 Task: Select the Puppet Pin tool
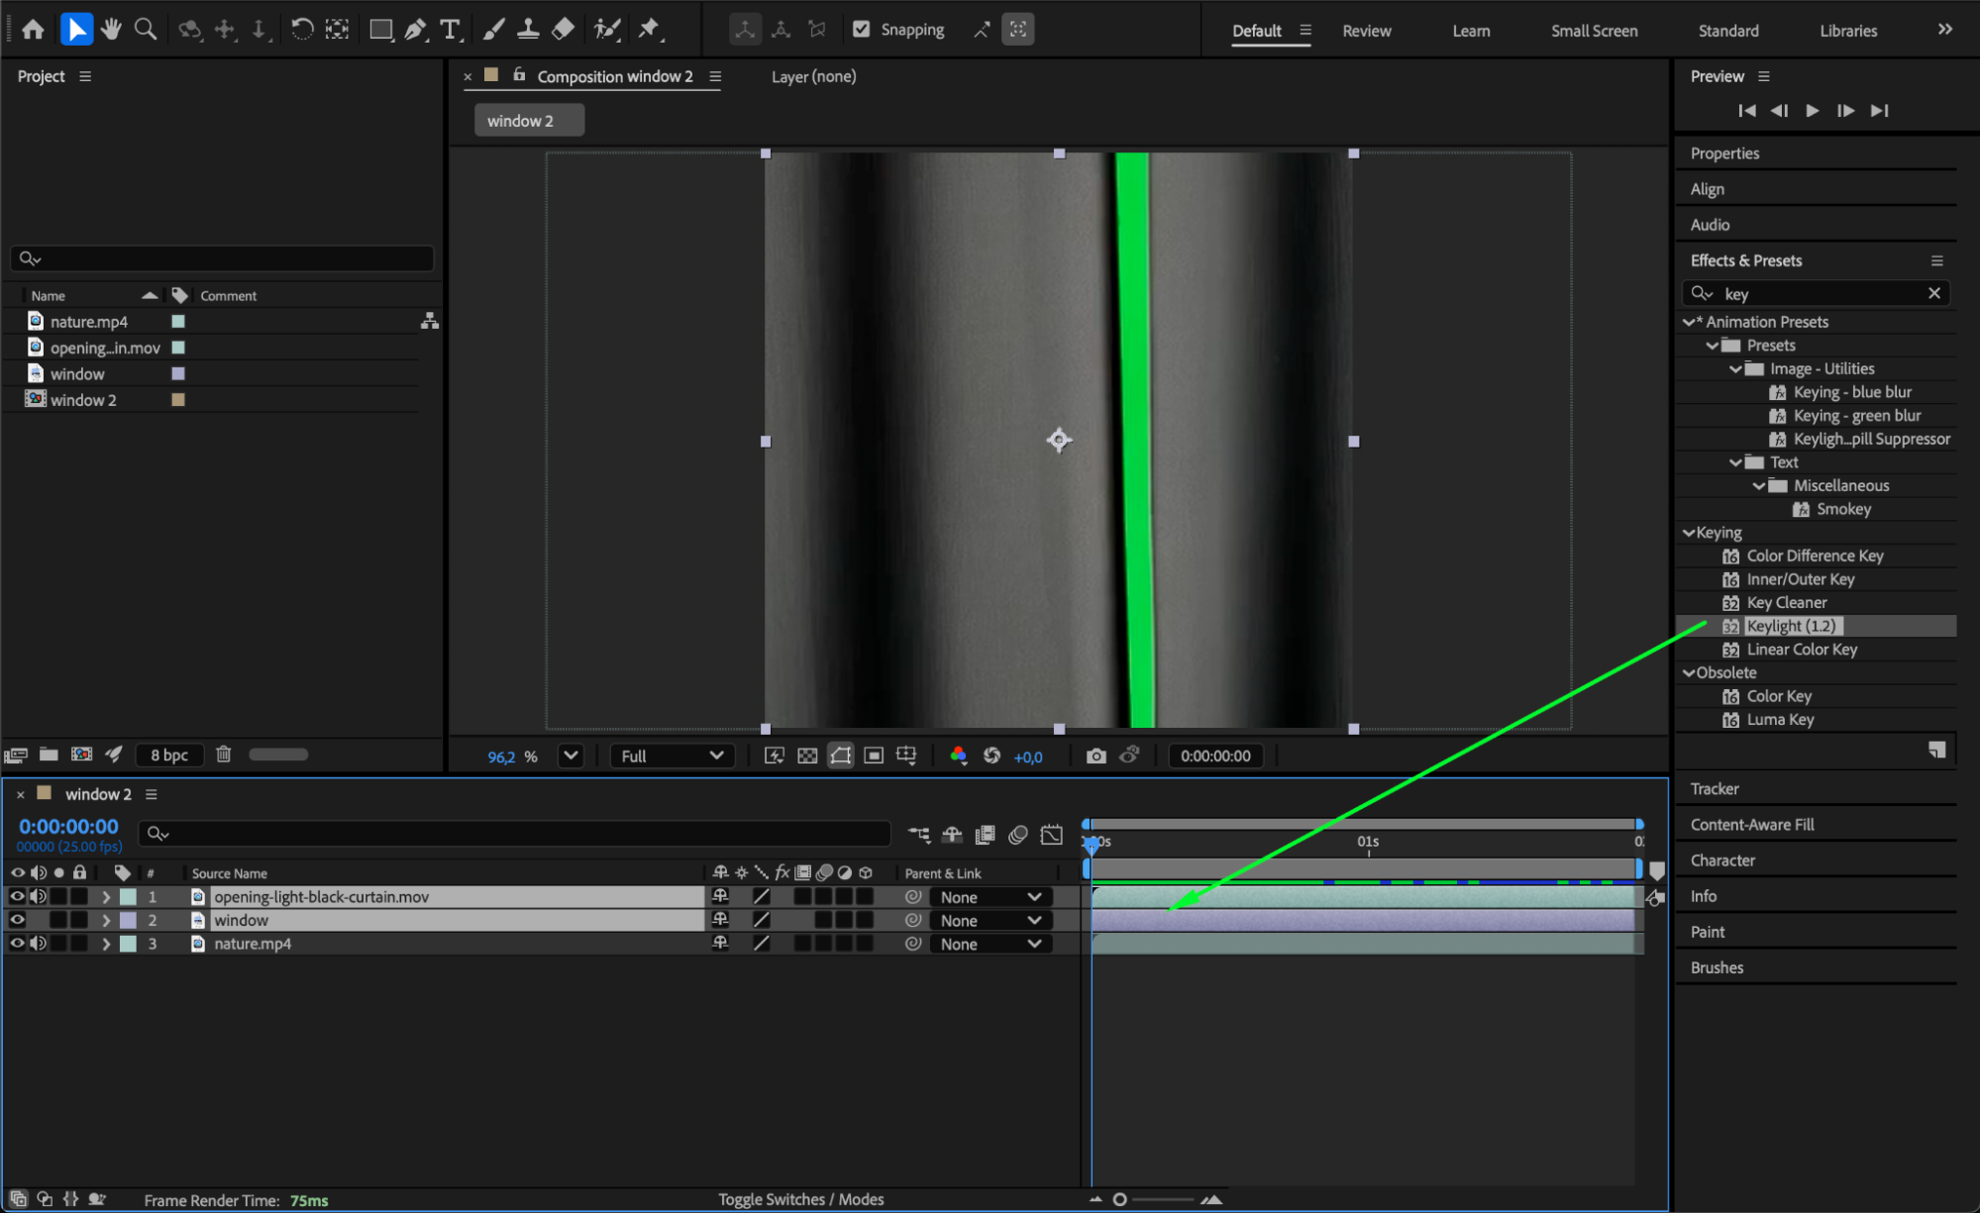tap(650, 29)
